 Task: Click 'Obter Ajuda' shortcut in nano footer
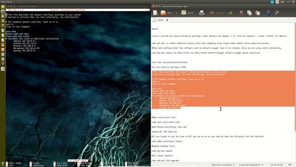click(13, 163)
